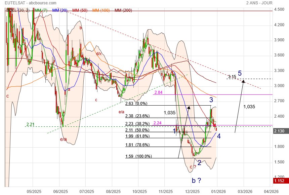
Task: Click the 1.500 price axis label
Action: tap(279, 162)
